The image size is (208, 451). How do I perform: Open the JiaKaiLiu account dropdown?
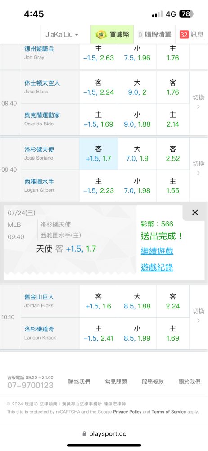point(62,35)
